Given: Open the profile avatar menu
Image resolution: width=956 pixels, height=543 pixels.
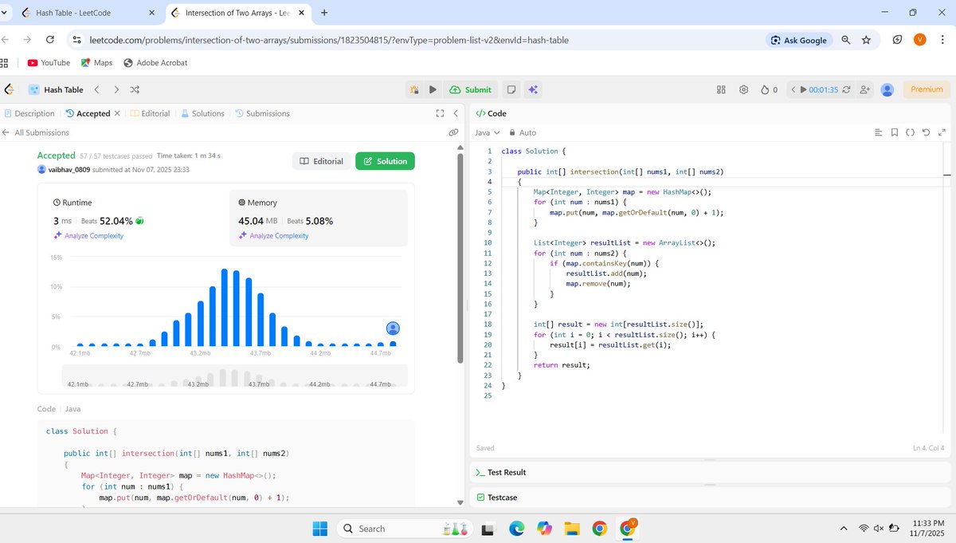Looking at the screenshot, I should click(x=887, y=90).
